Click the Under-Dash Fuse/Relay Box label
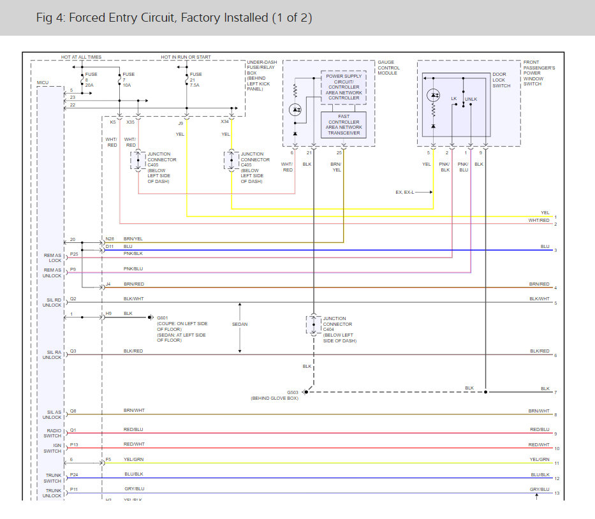Image resolution: width=595 pixels, height=519 pixels. pos(262,76)
